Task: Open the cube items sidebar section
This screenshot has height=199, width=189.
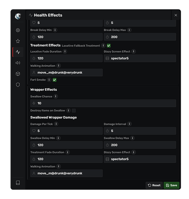Action: click(x=18, y=74)
